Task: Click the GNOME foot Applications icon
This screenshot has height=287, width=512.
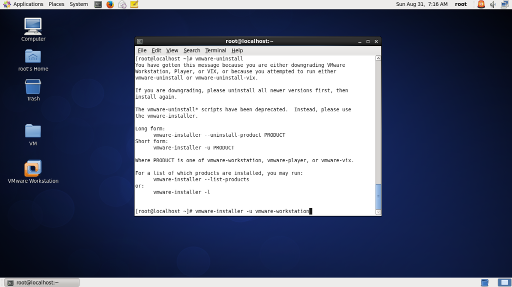Action: point(7,4)
